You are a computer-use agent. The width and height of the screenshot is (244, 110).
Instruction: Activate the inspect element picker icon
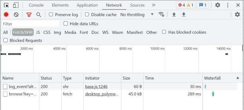[6, 5]
